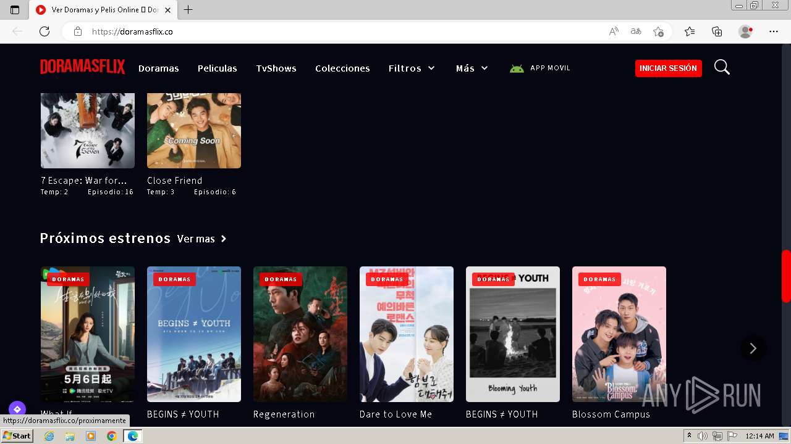
Task: Open Internet Explorer in taskbar
Action: click(x=49, y=436)
